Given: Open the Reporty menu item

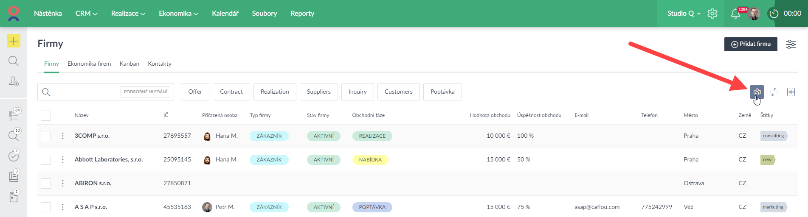Looking at the screenshot, I should [302, 14].
